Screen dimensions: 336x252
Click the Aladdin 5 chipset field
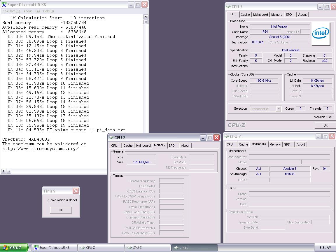pyautogui.click(x=290, y=169)
